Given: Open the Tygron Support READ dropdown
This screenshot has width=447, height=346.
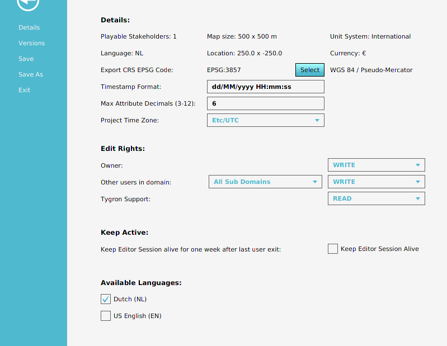Looking at the screenshot, I should [x=376, y=198].
